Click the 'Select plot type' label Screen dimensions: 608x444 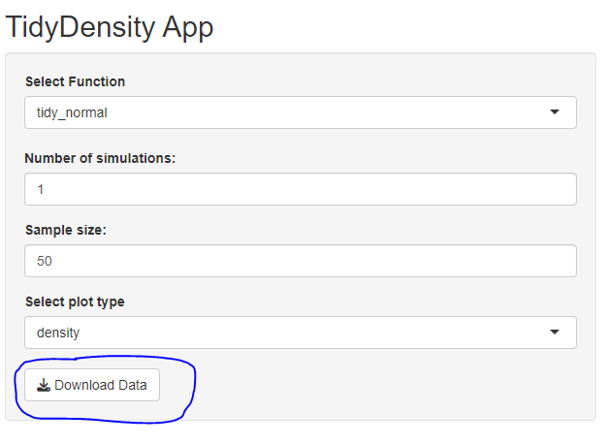[x=75, y=301]
